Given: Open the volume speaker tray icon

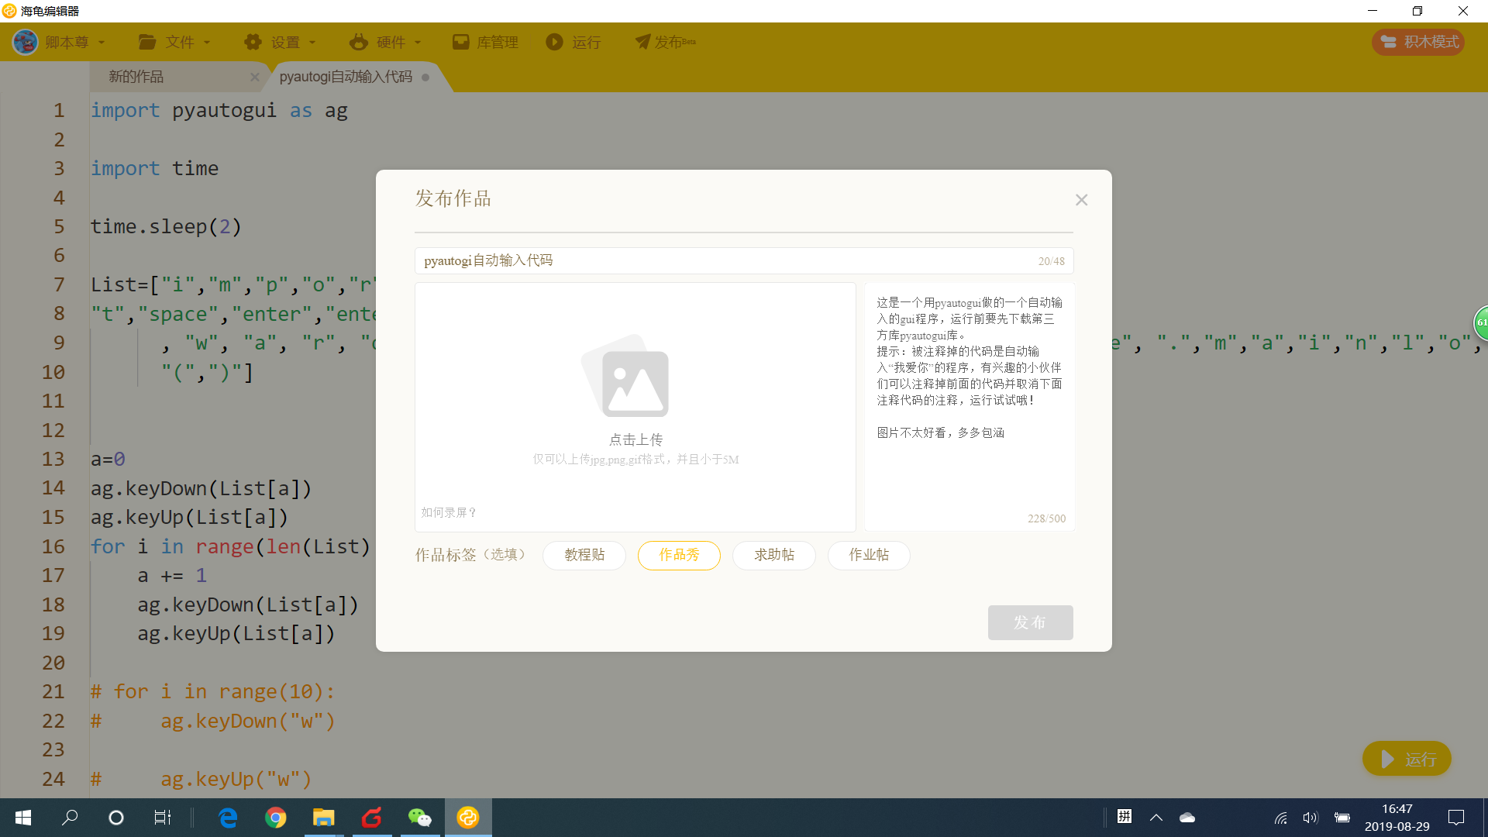Looking at the screenshot, I should [x=1311, y=818].
